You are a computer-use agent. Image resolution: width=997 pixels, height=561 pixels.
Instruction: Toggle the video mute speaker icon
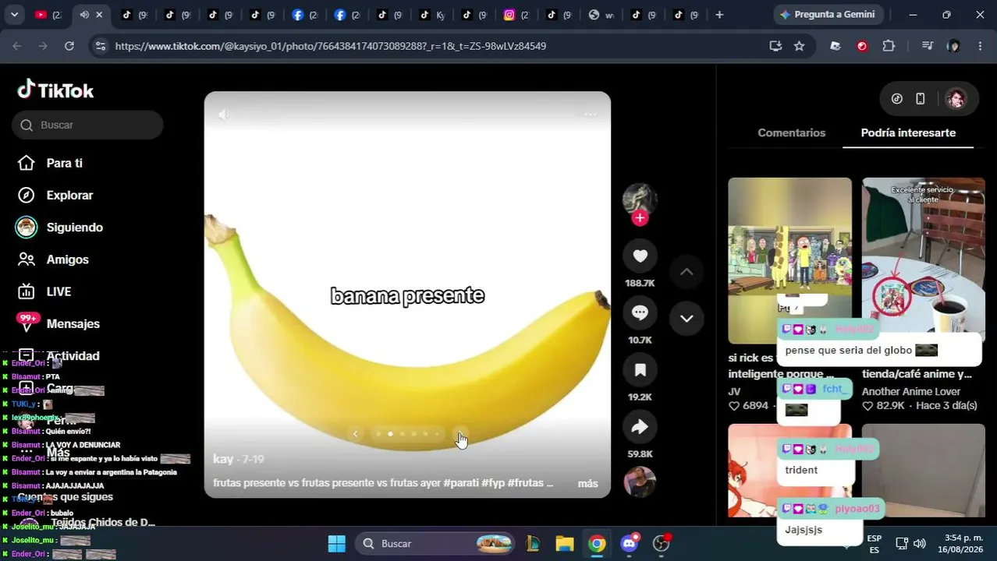point(224,115)
